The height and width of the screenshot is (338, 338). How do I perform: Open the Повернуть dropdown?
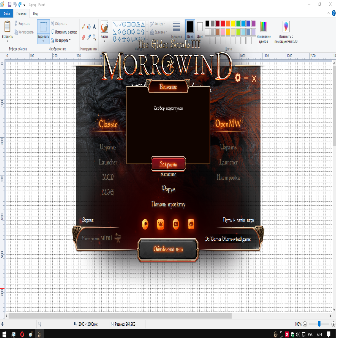[x=61, y=40]
